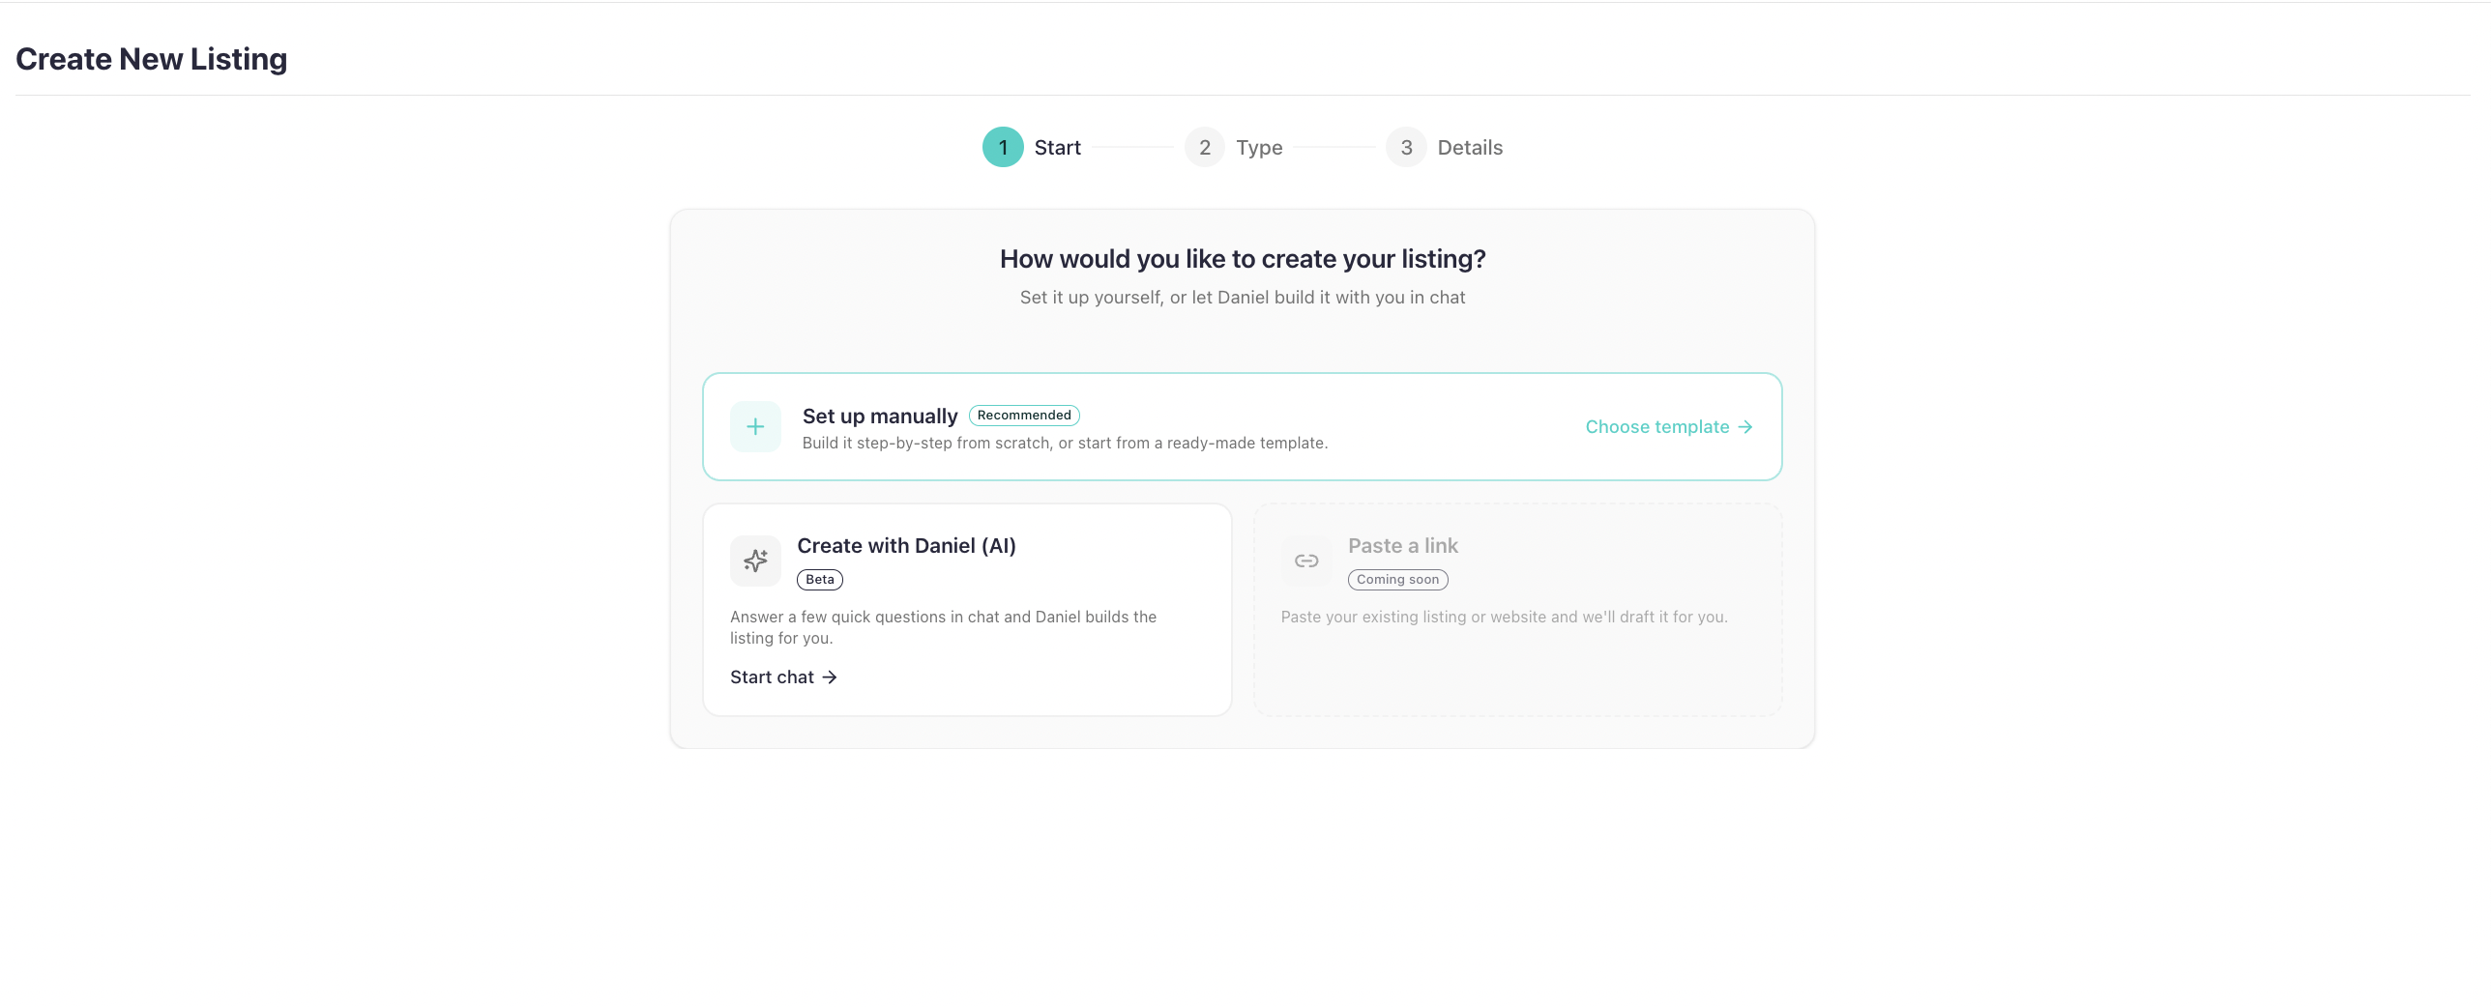
Task: Click the Recommended badge
Action: [x=1024, y=416]
